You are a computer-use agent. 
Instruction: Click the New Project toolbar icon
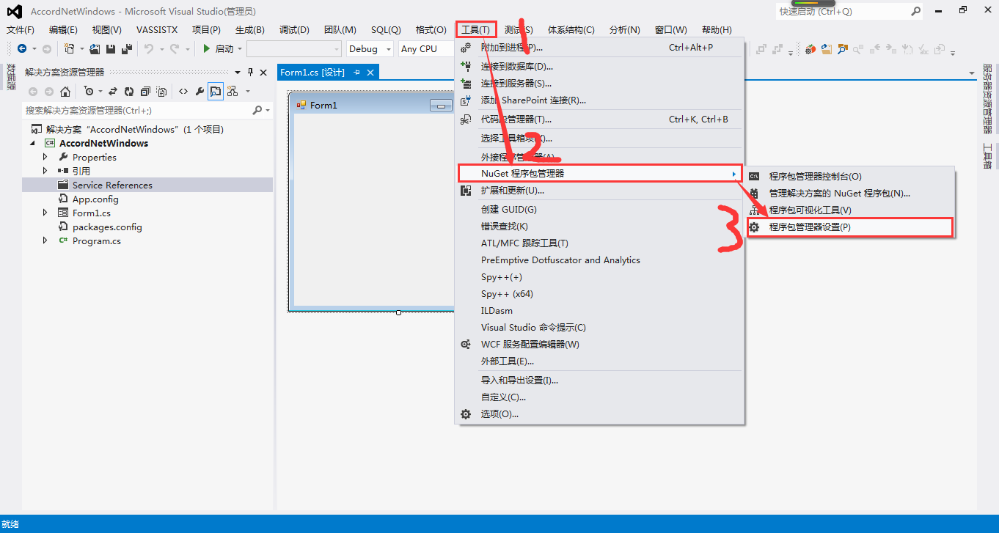click(69, 48)
